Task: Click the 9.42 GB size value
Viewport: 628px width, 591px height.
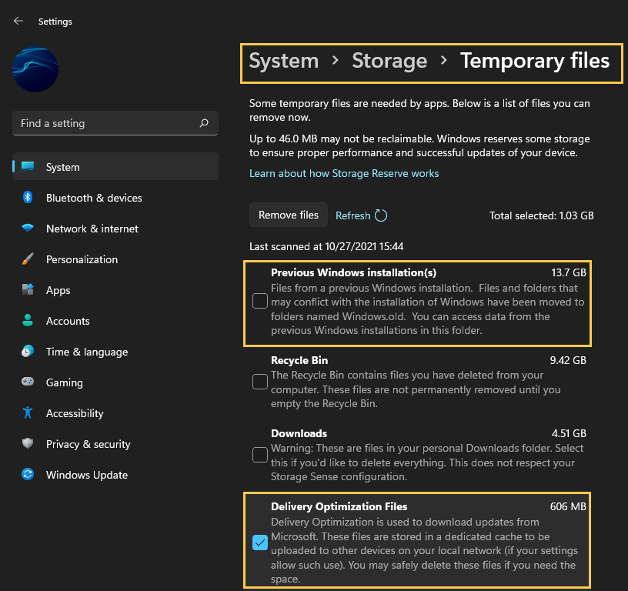Action: [568, 360]
